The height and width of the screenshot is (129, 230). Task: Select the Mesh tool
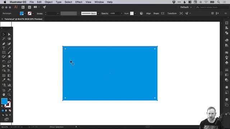[4, 76]
